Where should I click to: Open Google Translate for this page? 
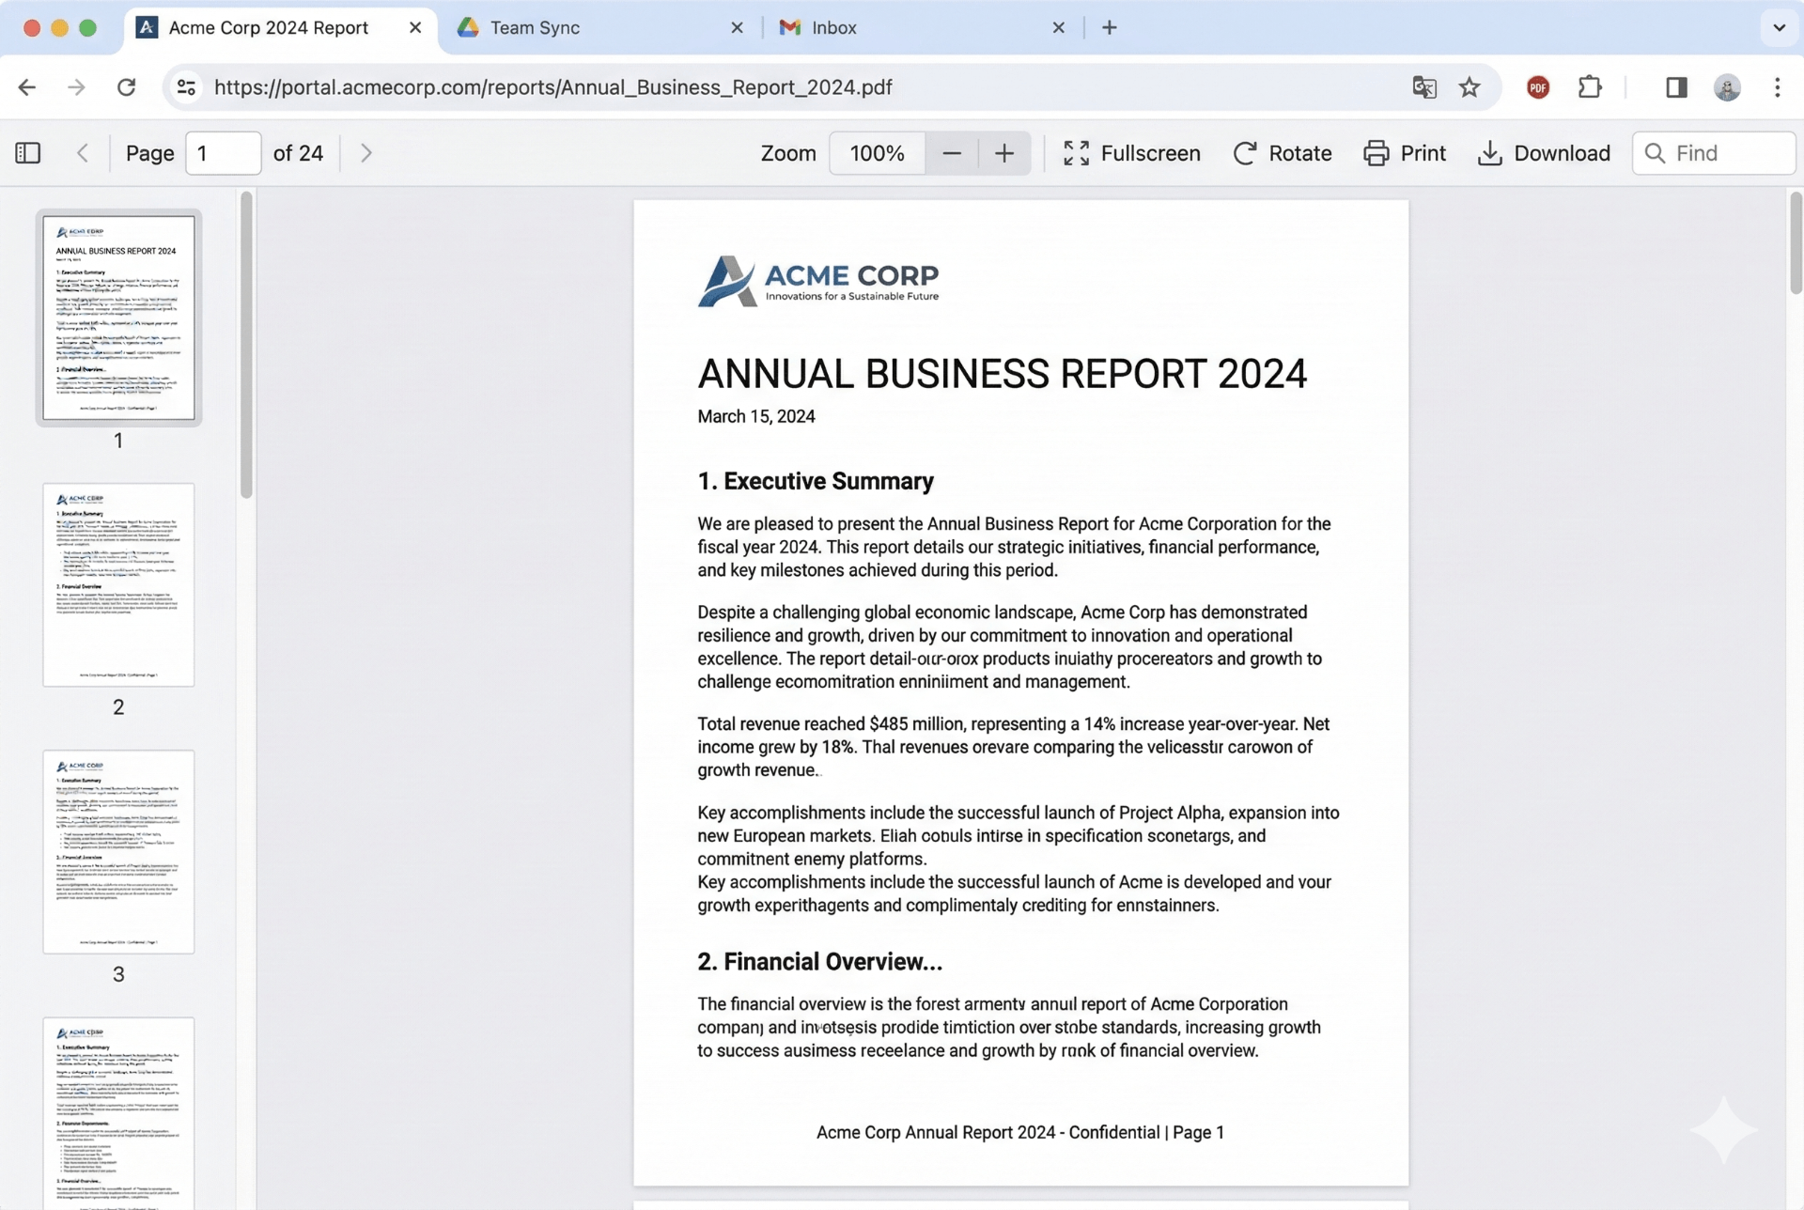1423,86
